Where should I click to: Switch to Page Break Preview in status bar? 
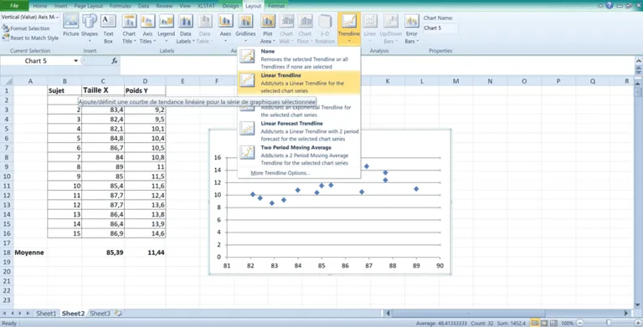click(x=553, y=323)
